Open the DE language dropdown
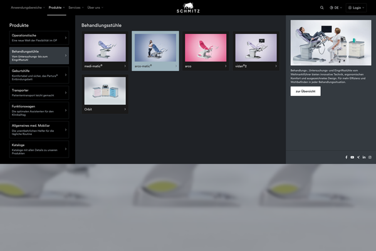 336,8
